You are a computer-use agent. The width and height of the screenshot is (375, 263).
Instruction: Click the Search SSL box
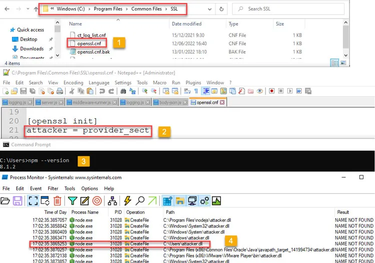click(x=288, y=9)
